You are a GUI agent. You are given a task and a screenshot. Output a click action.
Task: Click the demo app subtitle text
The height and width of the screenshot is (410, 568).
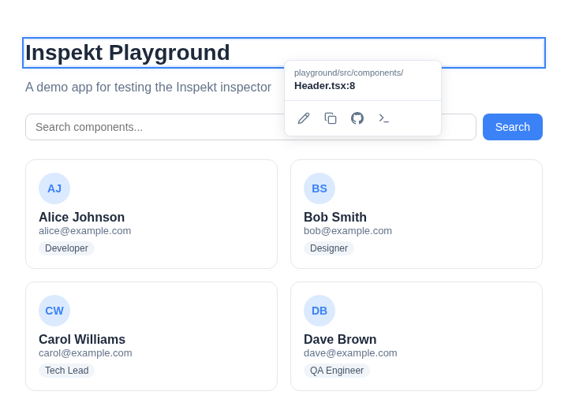[148, 88]
